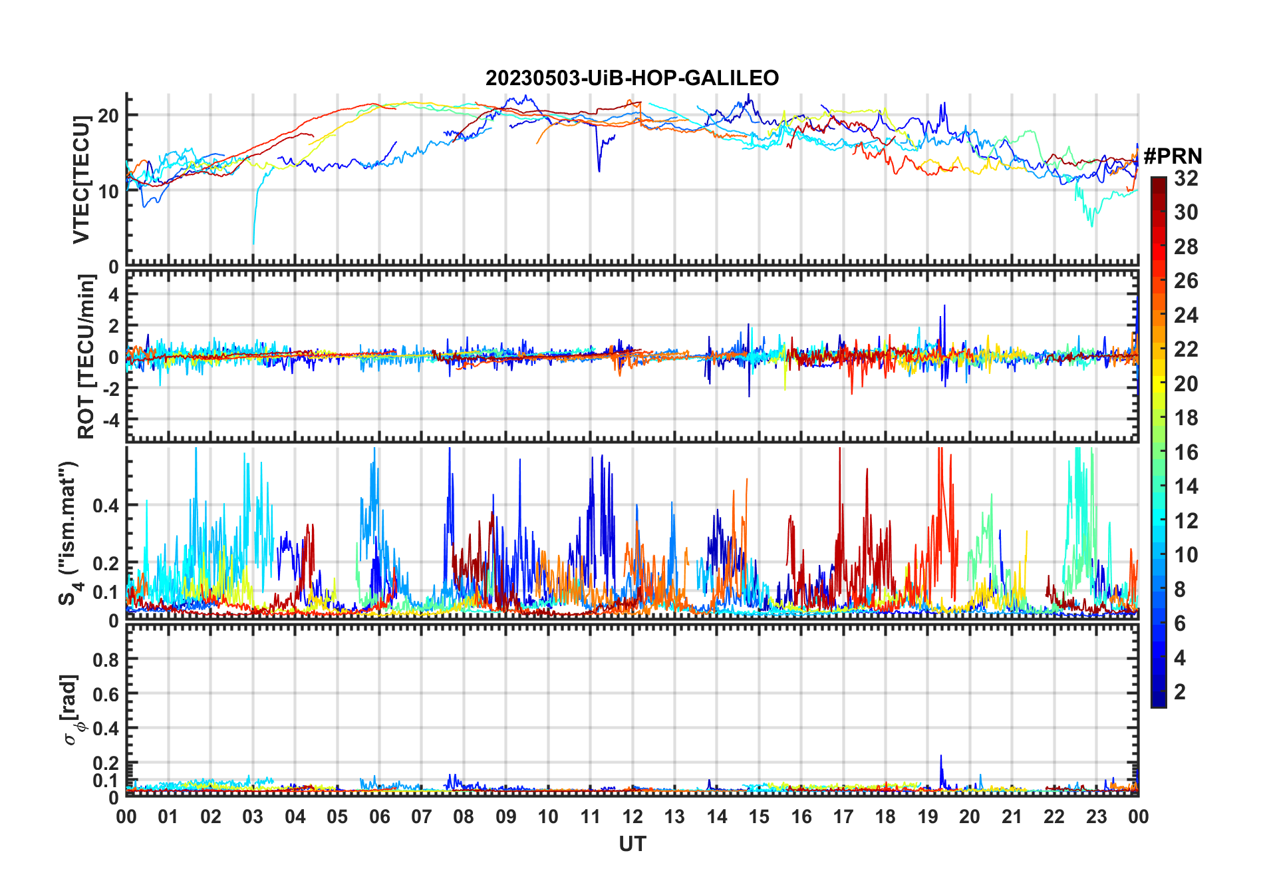Viewport: 1265px width, 885px height.
Task: Click the colorbar at PRN 2 dark blue
Action: point(1158,692)
